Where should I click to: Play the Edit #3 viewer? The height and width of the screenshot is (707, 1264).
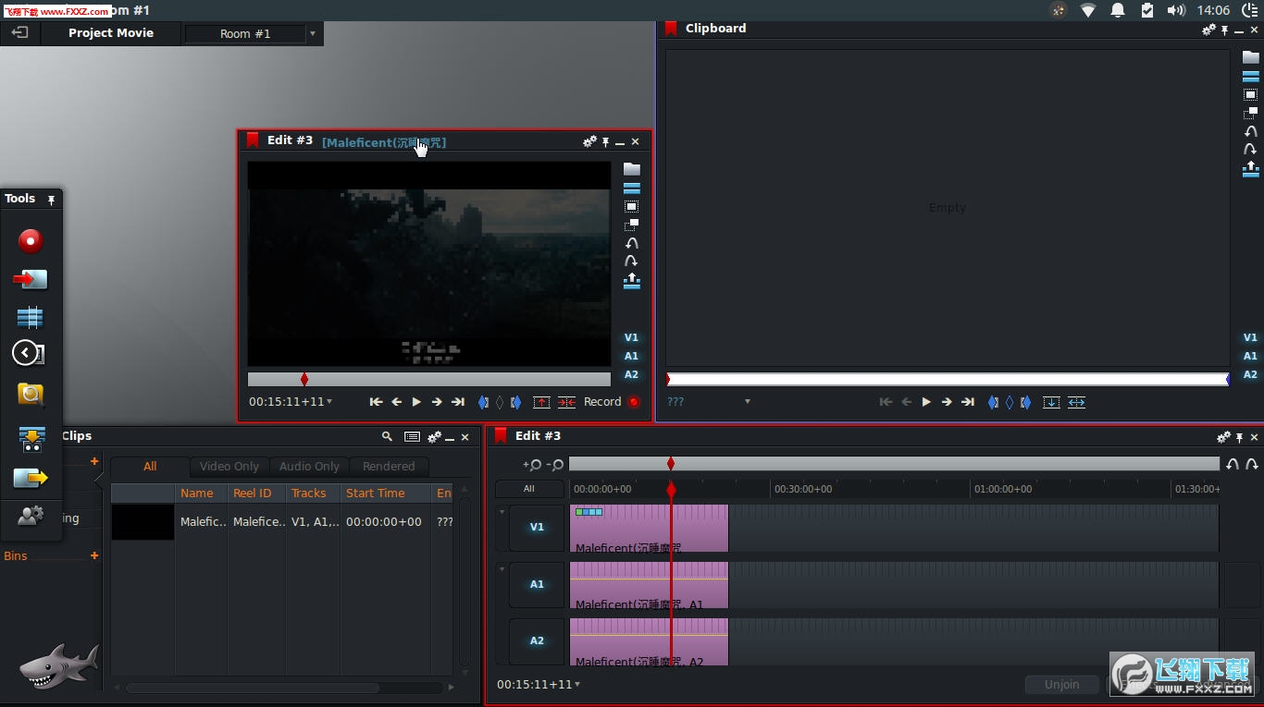pos(416,402)
